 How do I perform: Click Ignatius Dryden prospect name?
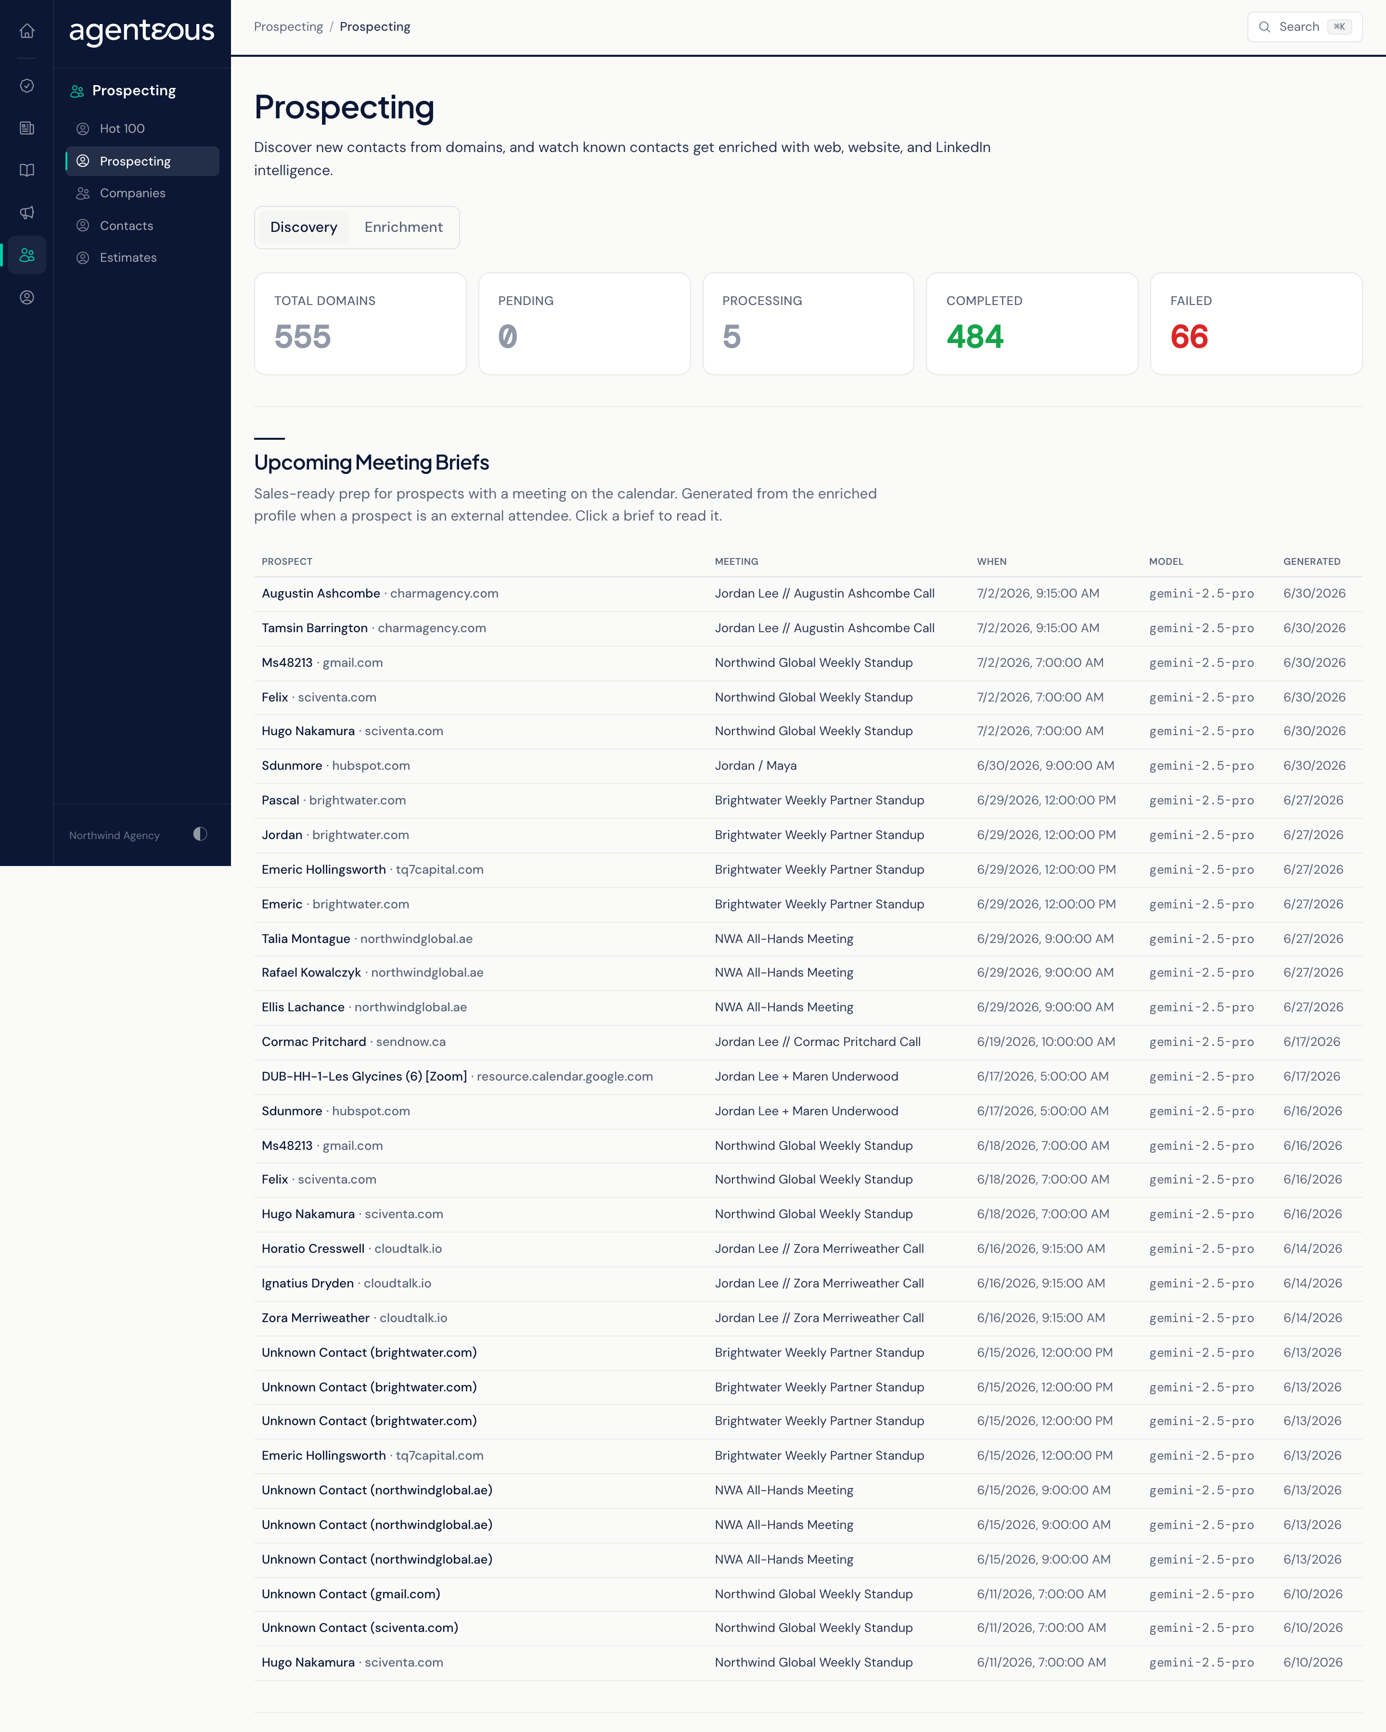coord(308,1284)
